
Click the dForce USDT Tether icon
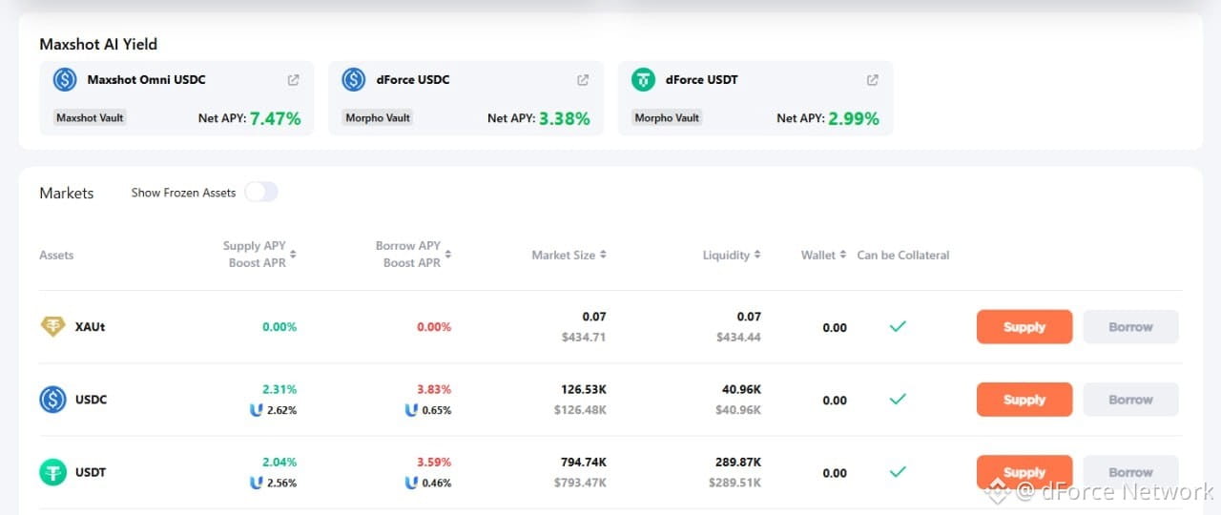point(644,80)
